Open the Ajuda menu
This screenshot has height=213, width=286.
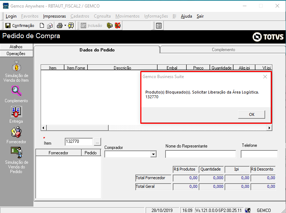186,16
